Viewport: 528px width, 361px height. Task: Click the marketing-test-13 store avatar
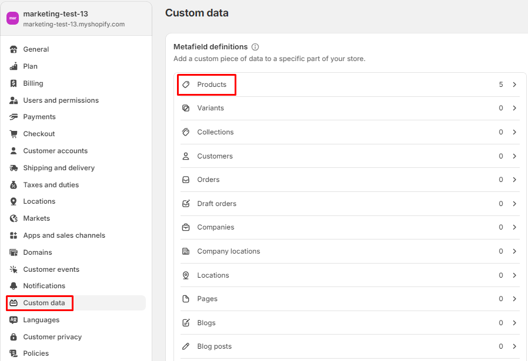tap(12, 18)
